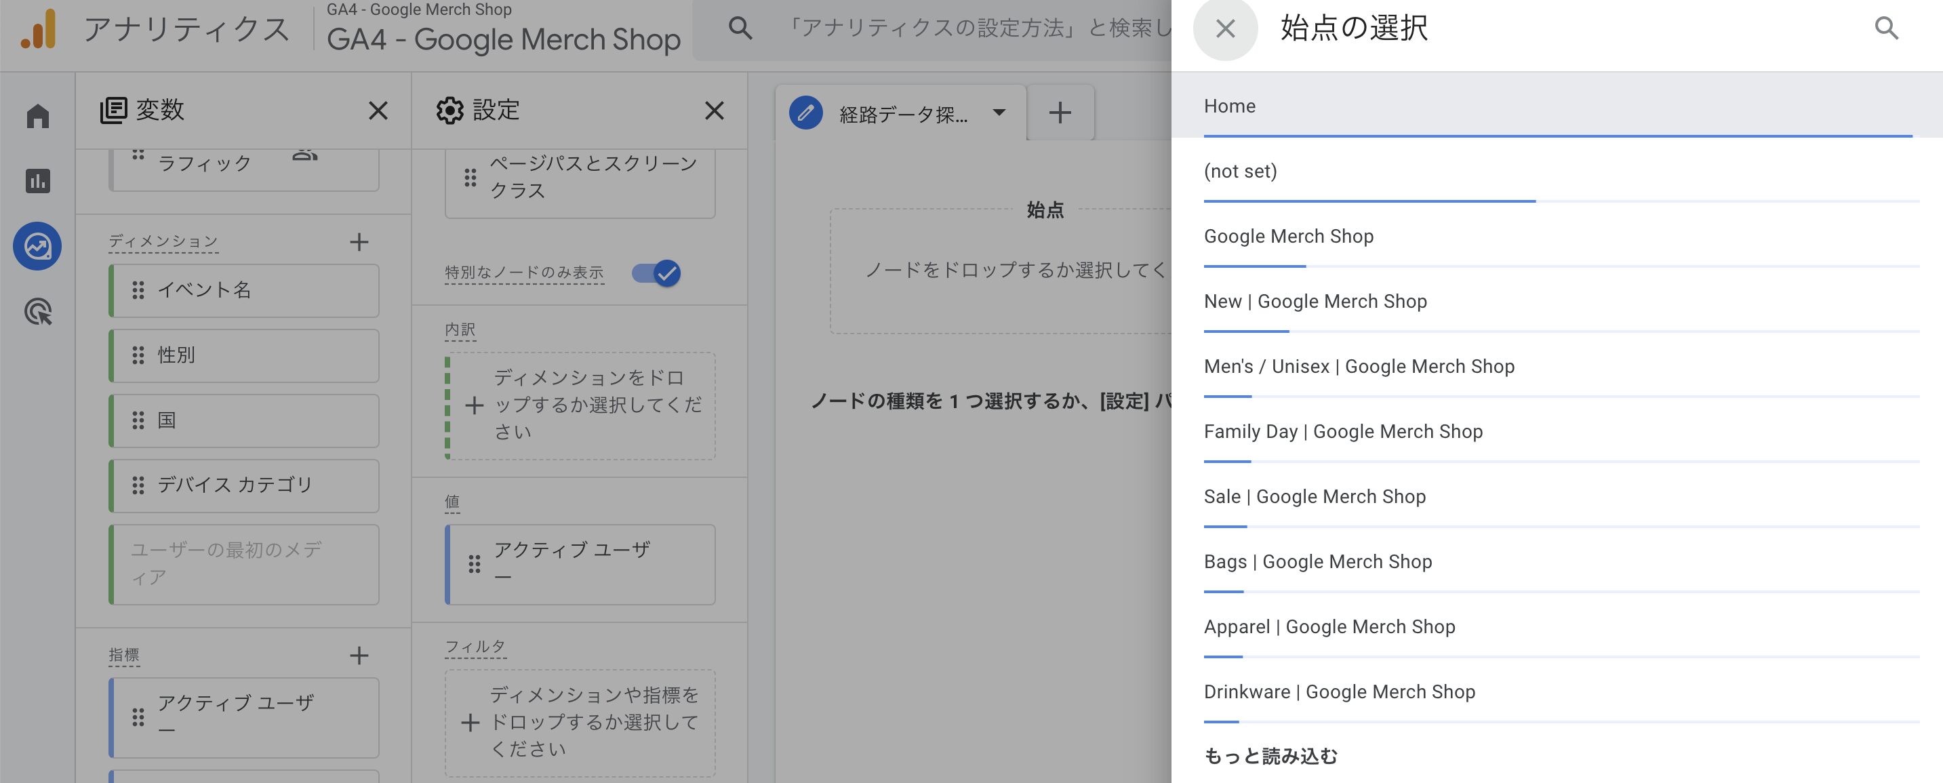Add a new exploration tab
Screen dimensions: 1943x783
pos(1060,113)
